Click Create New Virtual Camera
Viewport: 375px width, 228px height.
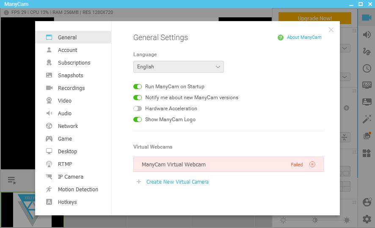point(177,182)
